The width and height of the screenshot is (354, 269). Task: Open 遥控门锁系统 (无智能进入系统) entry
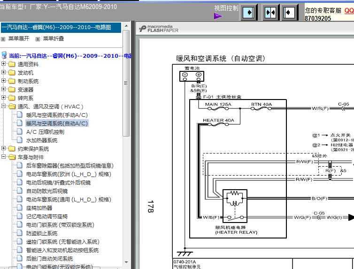pyautogui.click(x=63, y=242)
